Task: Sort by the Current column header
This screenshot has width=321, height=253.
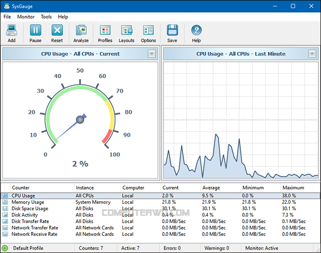Action: coord(181,188)
